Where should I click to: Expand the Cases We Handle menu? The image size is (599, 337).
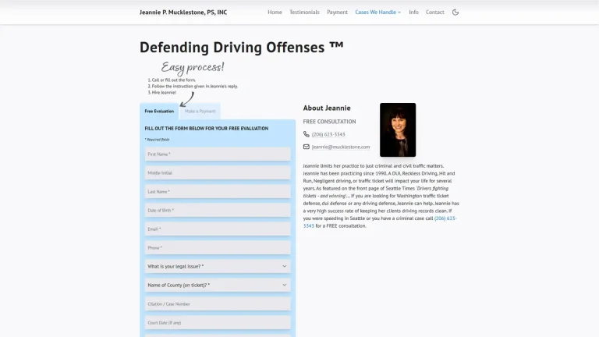point(377,12)
